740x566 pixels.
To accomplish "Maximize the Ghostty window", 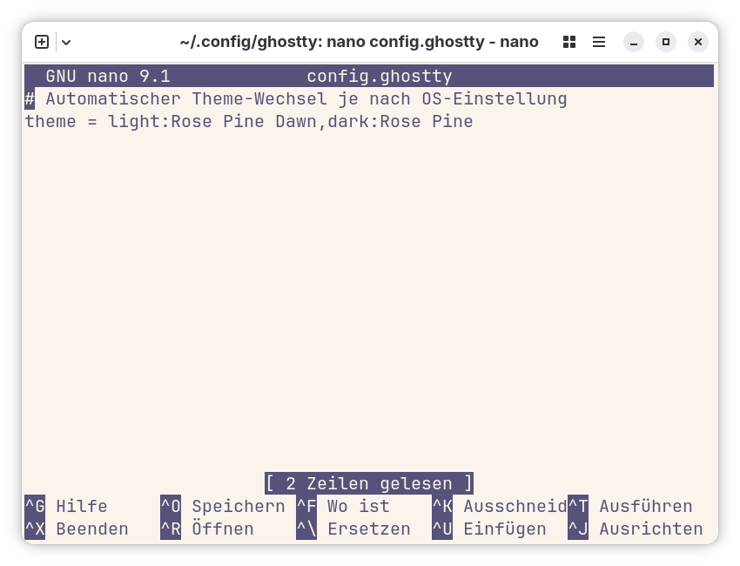I will pyautogui.click(x=666, y=42).
